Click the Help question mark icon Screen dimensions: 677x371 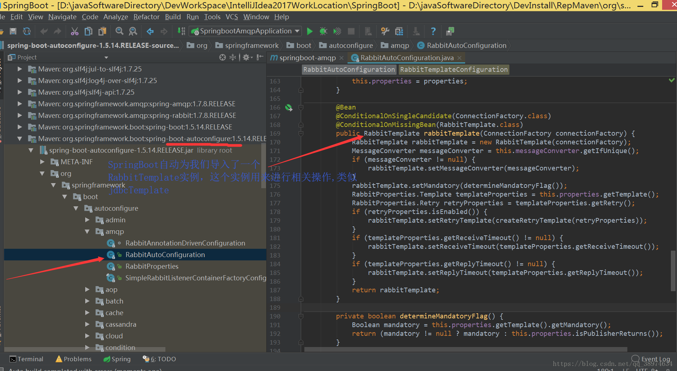[x=433, y=31]
